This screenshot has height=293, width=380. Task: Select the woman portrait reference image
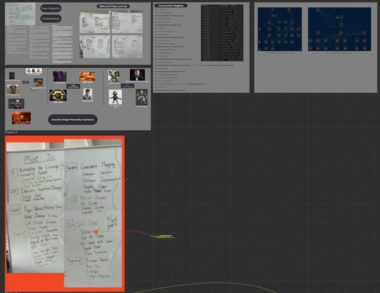coord(87,94)
